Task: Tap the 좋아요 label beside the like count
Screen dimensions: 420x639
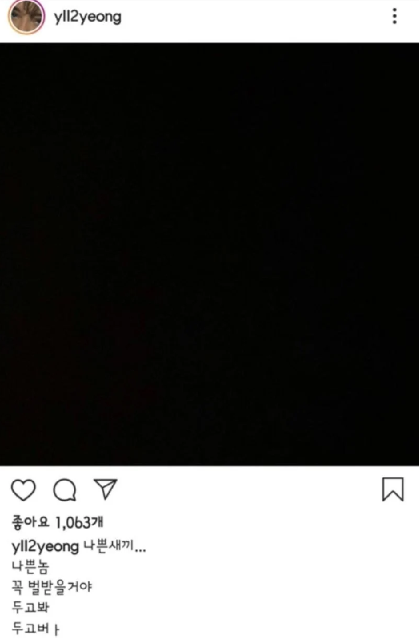Action: click(x=31, y=522)
